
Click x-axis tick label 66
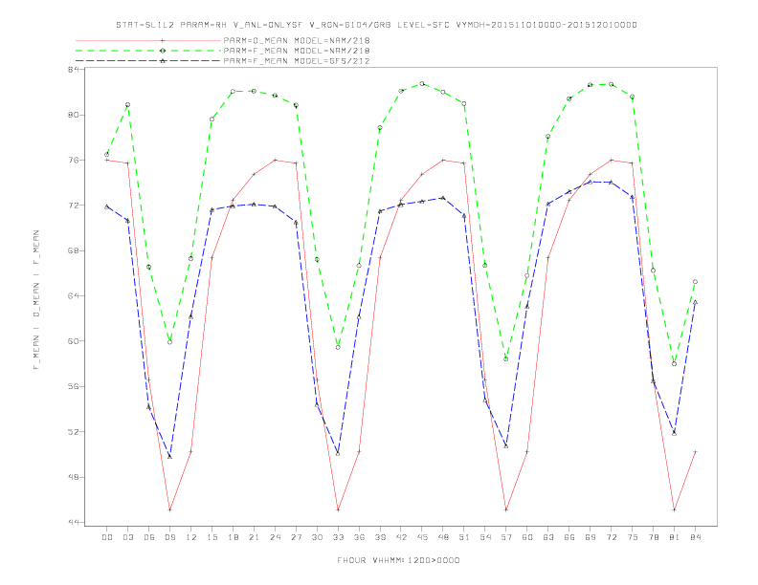tap(569, 537)
